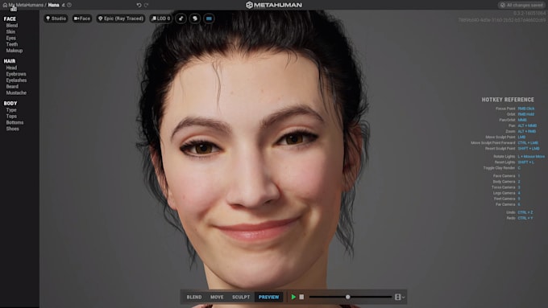
Task: Open the Blend section under Face
Action: (x=12, y=26)
